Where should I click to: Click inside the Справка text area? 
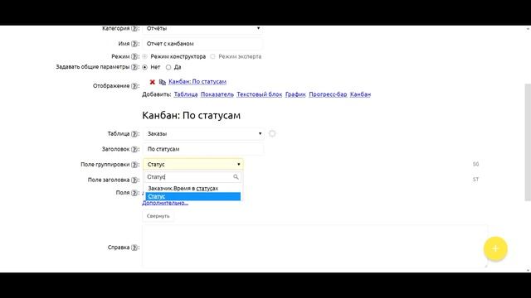tap(315, 247)
